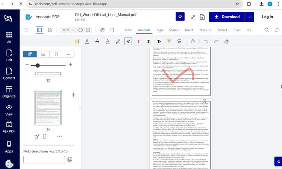The image size is (282, 169).
Task: Switch to the bookmarks panel view
Action: [x=56, y=54]
